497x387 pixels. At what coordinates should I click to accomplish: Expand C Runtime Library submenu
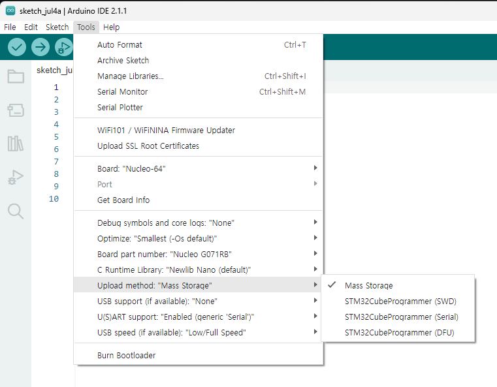[199, 270]
